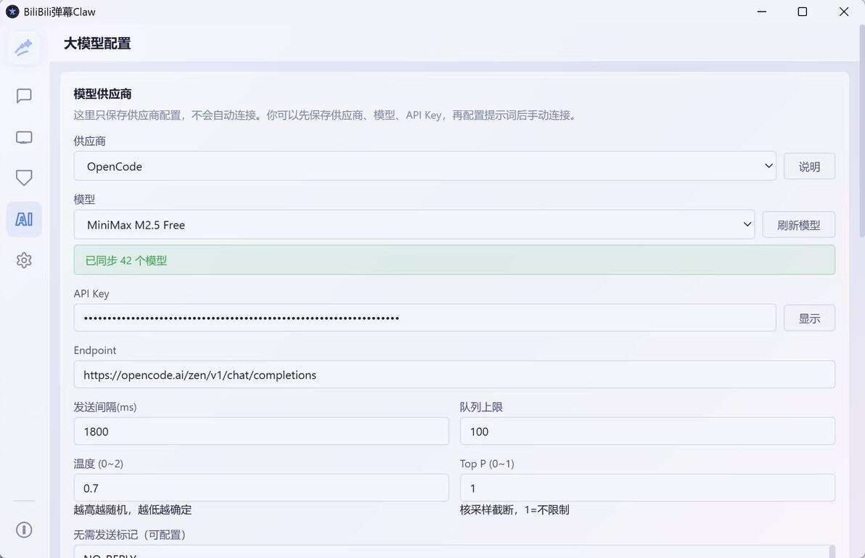Viewport: 865px width, 558px height.
Task: Click the 核采样截断，1=不限制 hint
Action: (515, 510)
